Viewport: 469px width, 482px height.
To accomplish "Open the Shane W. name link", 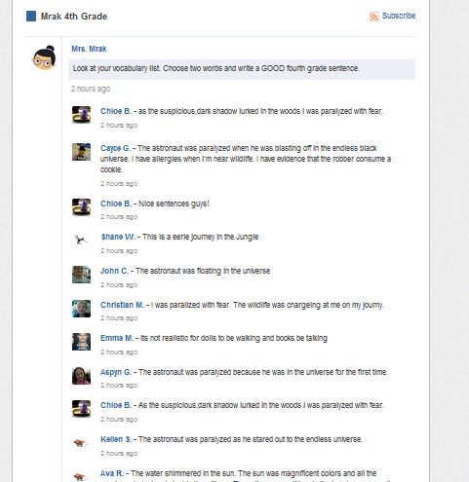I will [x=118, y=237].
